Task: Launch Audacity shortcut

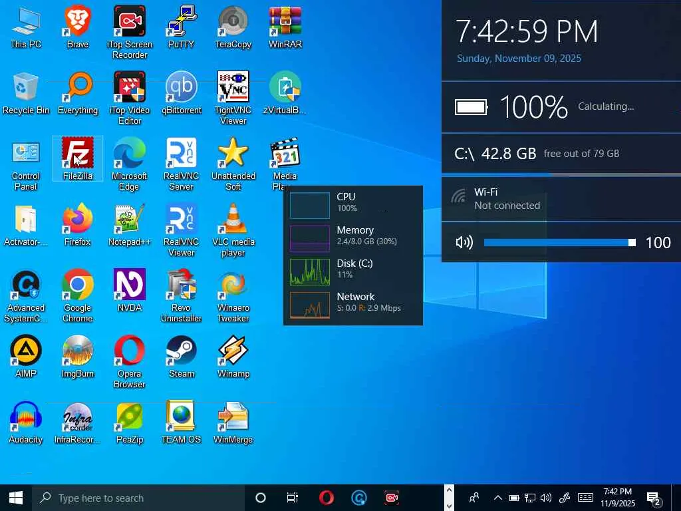Action: pyautogui.click(x=26, y=423)
